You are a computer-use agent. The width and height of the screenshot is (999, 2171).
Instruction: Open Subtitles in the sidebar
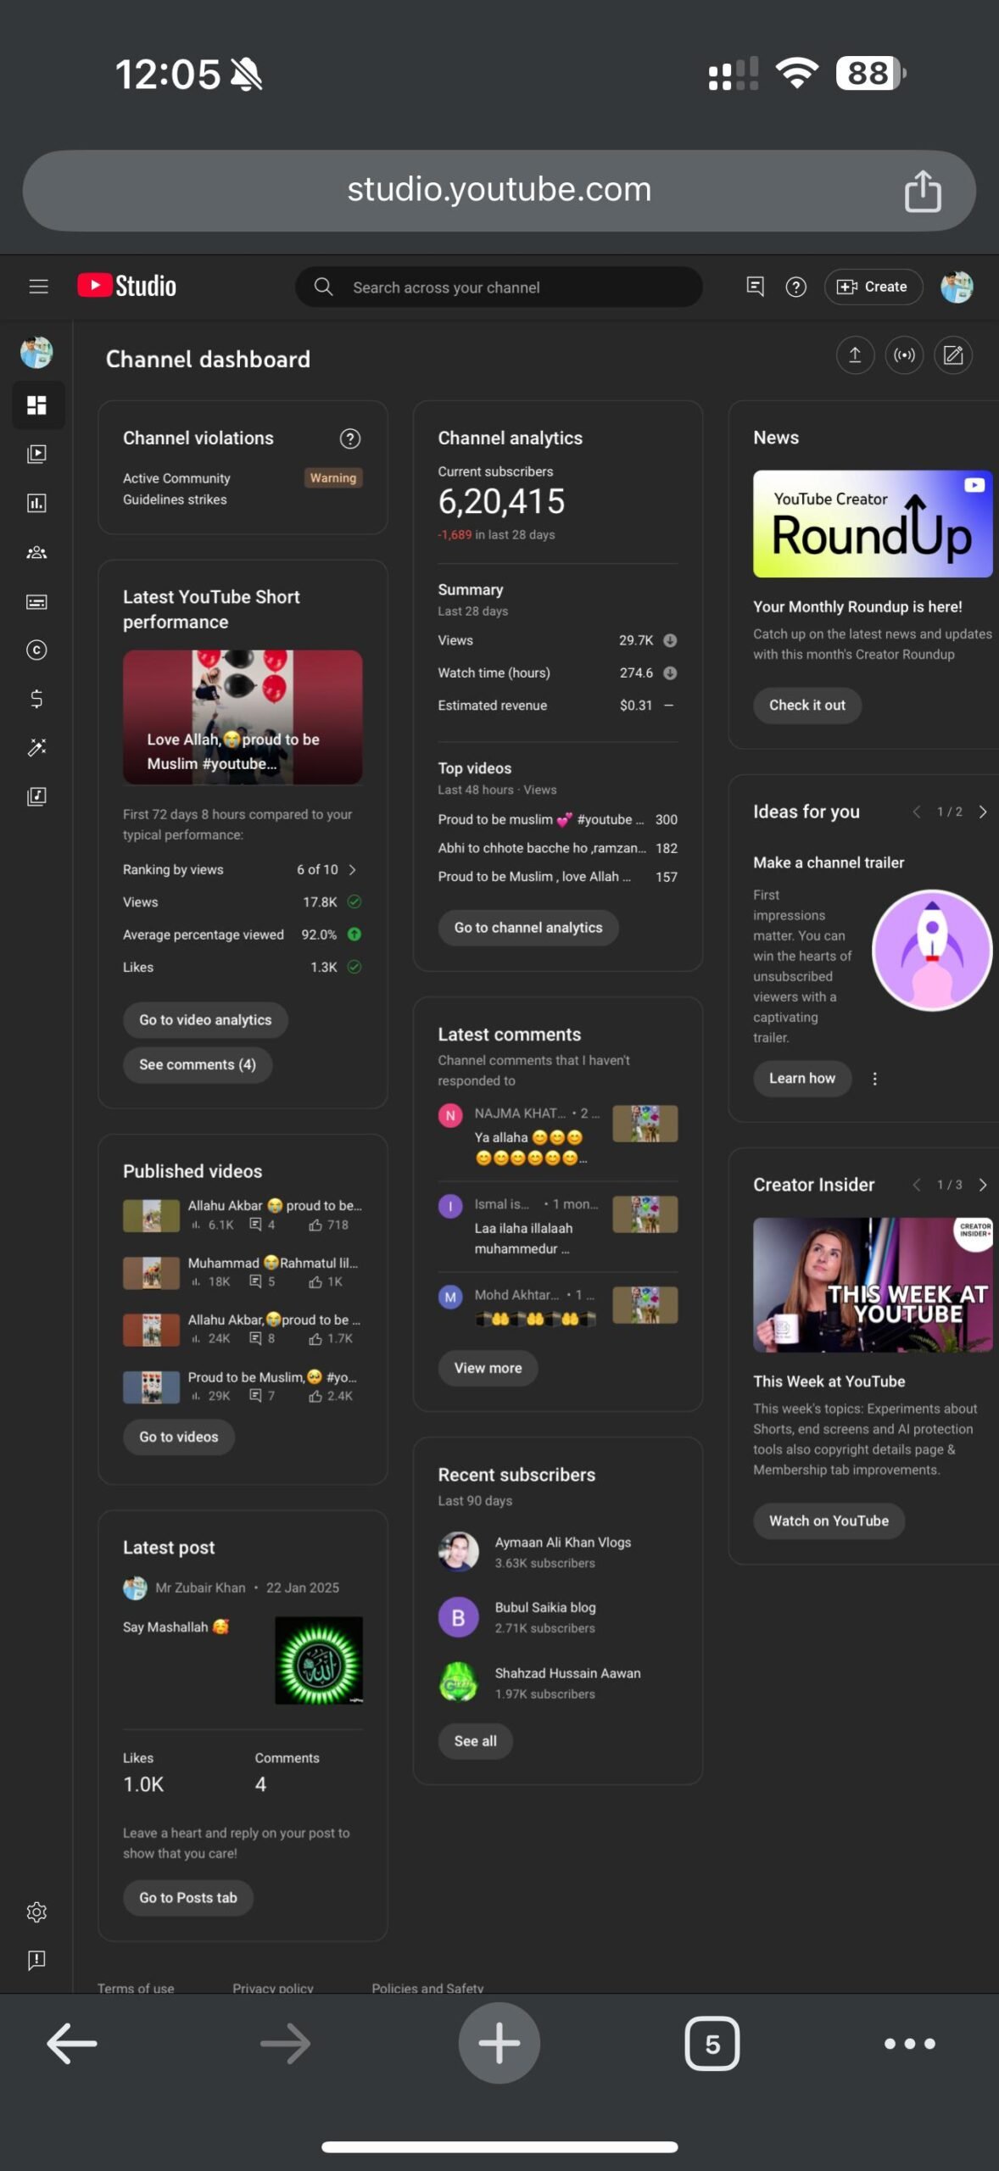point(36,601)
